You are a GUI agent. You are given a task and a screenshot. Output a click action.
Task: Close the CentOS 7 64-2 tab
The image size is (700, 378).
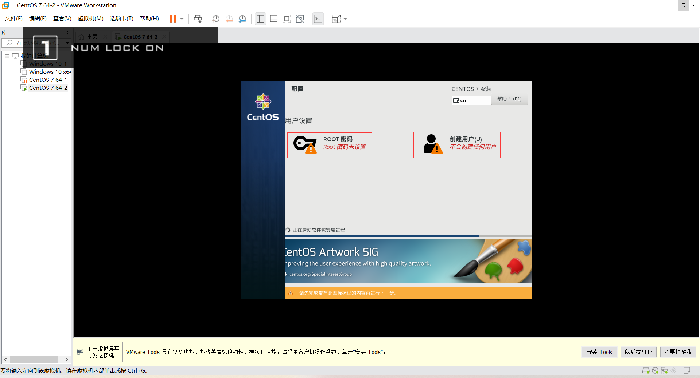pyautogui.click(x=164, y=37)
